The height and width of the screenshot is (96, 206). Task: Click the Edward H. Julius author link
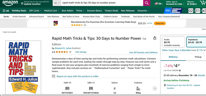click(63, 48)
